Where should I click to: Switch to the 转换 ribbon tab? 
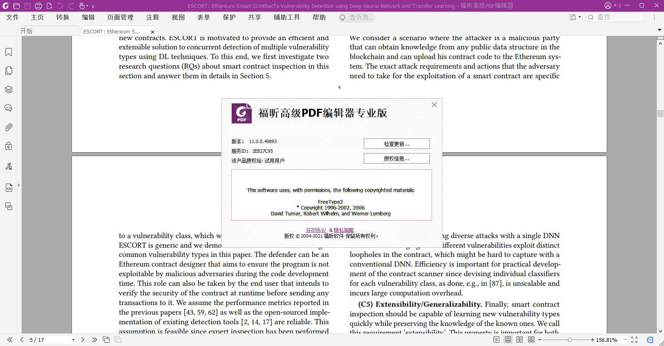(x=63, y=17)
